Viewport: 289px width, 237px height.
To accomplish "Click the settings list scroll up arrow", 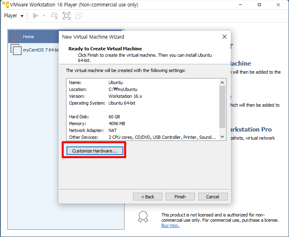I will (222, 82).
